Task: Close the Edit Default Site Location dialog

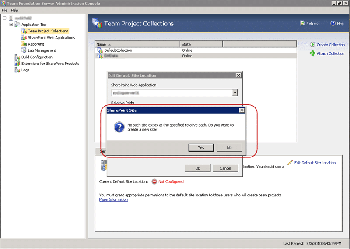Action: click(238, 75)
